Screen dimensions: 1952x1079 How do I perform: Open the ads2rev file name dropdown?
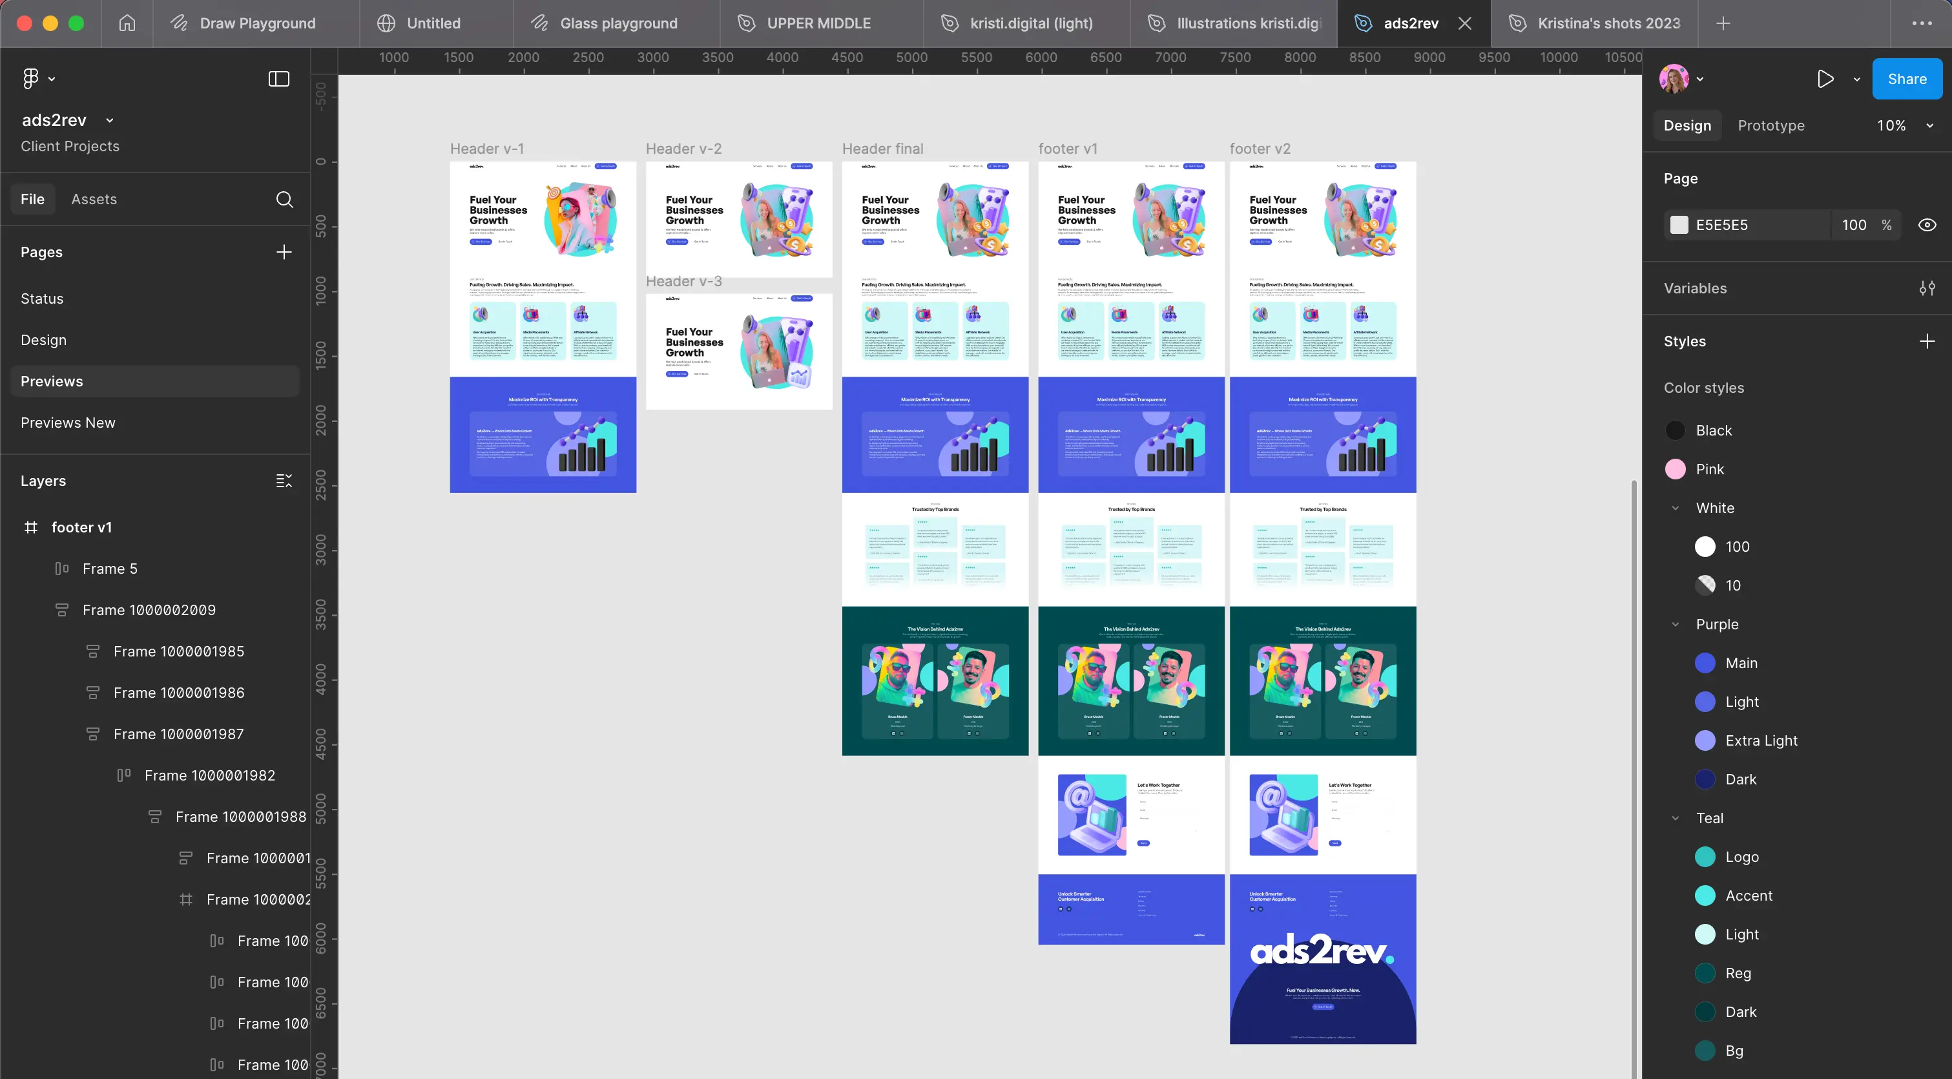[x=110, y=120]
